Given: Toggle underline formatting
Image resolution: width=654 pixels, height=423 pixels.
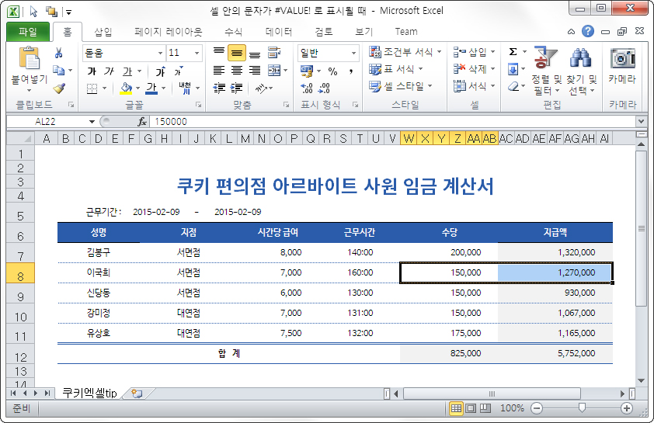Looking at the screenshot, I should pos(127,71).
